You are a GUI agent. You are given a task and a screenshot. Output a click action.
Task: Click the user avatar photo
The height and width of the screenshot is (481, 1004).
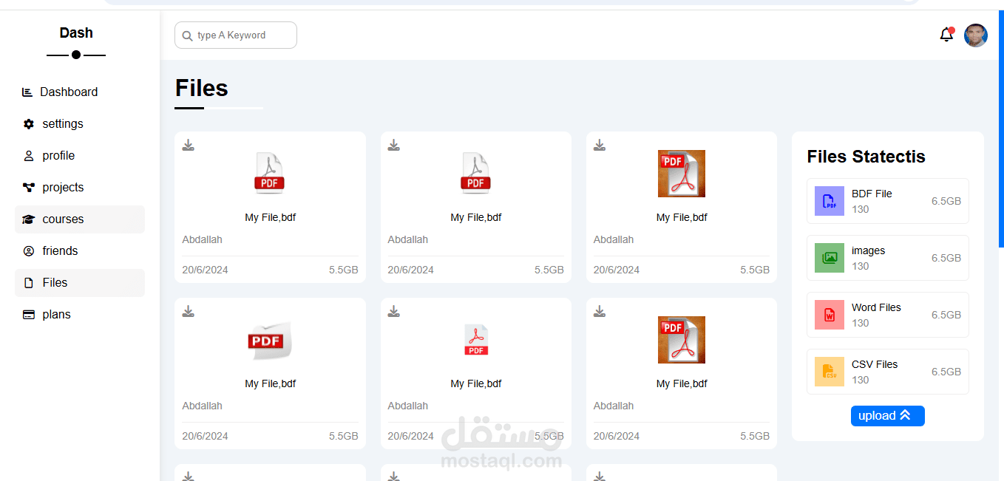click(x=976, y=35)
